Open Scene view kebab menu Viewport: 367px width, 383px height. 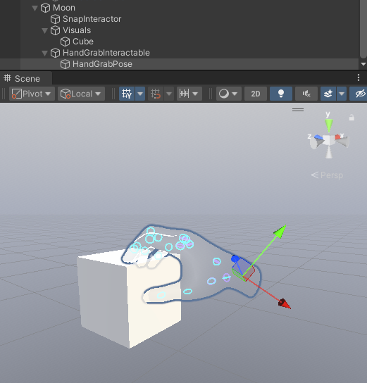click(359, 77)
